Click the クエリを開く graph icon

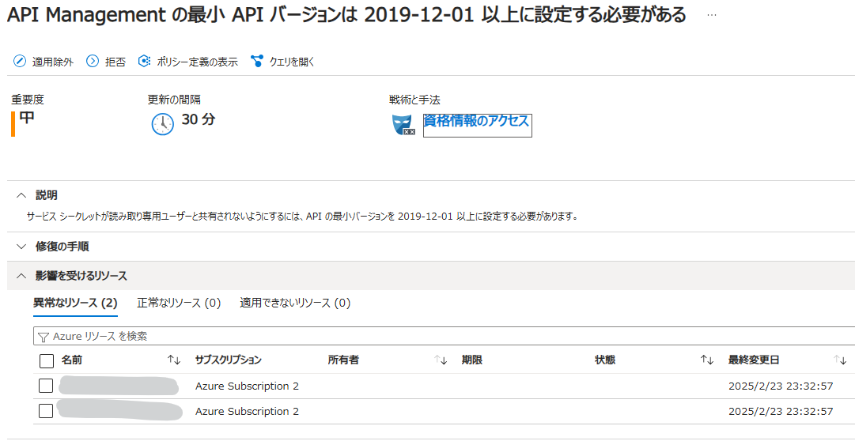point(257,61)
